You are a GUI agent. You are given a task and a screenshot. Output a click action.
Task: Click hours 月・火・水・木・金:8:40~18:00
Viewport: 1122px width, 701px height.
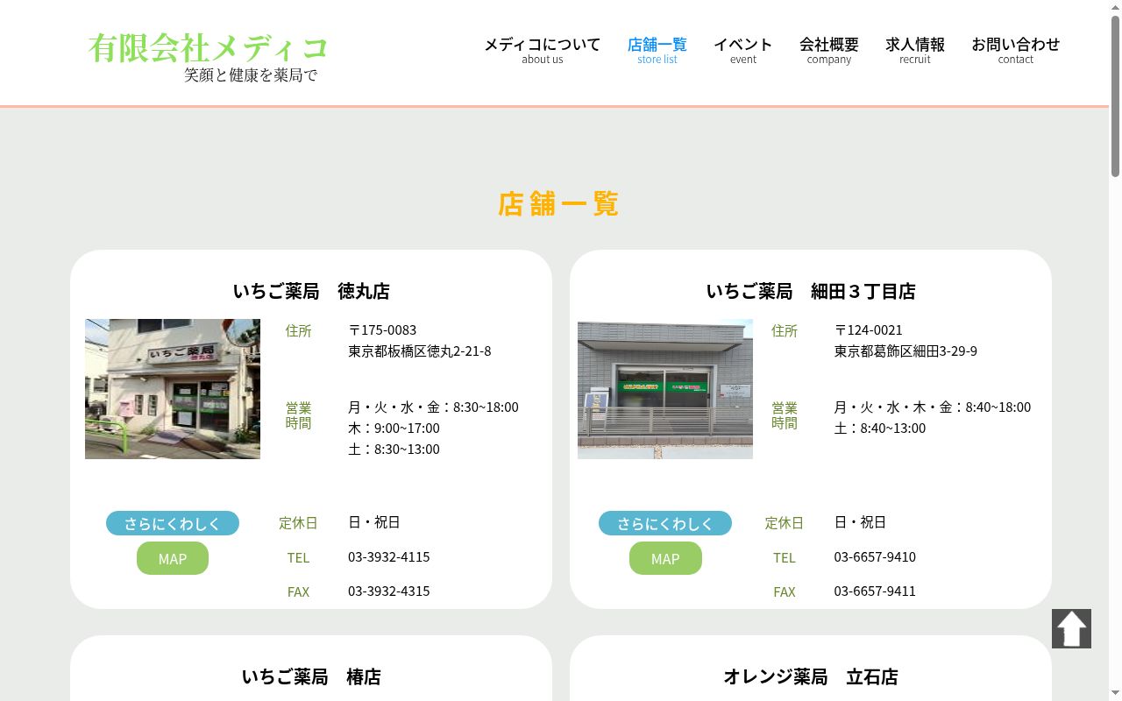click(x=933, y=407)
